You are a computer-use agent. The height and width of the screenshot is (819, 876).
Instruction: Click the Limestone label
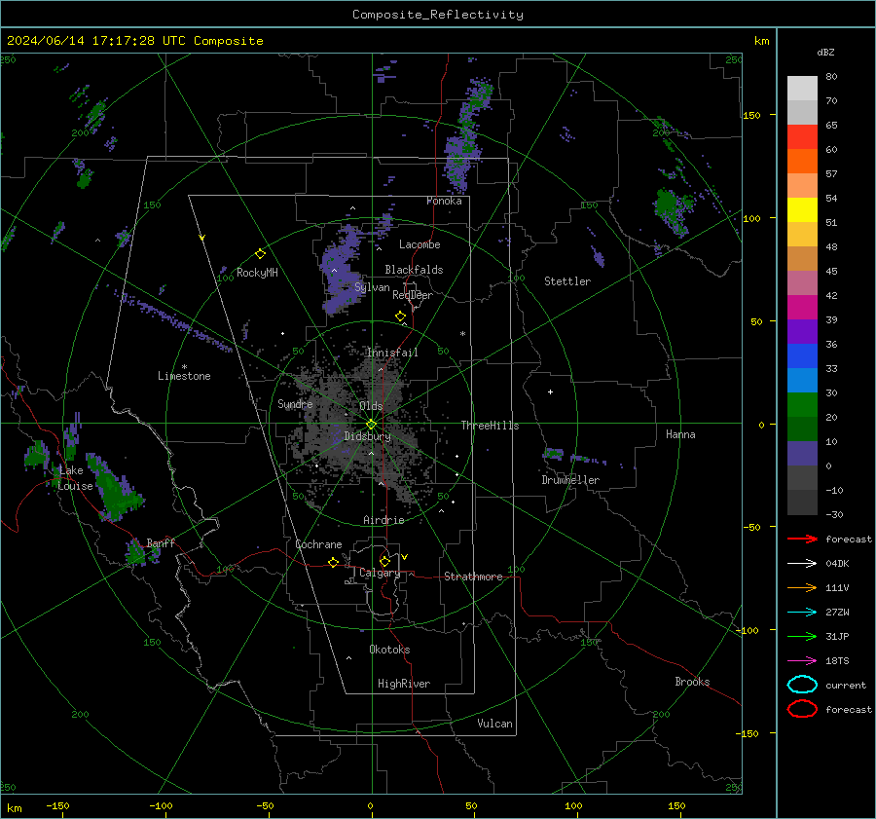pos(184,376)
